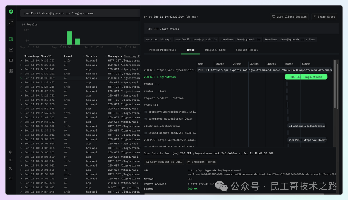This screenshot has height=200, width=348.
Task: Click the HyperDX lightning bolt logo
Action: [x=11, y=12]
